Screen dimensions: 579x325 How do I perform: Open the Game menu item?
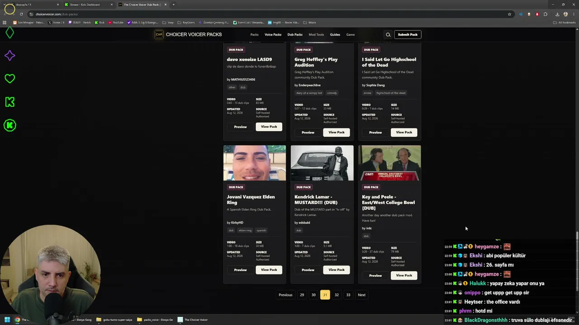click(x=351, y=35)
